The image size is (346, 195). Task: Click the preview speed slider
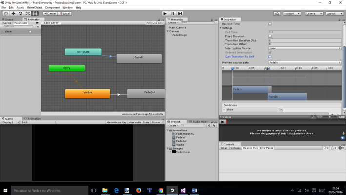(x=330, y=117)
